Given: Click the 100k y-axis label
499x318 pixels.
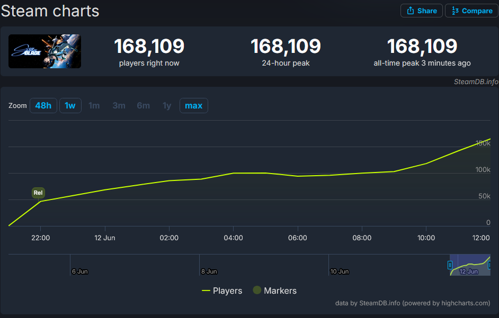Looking at the screenshot, I should tap(483, 170).
